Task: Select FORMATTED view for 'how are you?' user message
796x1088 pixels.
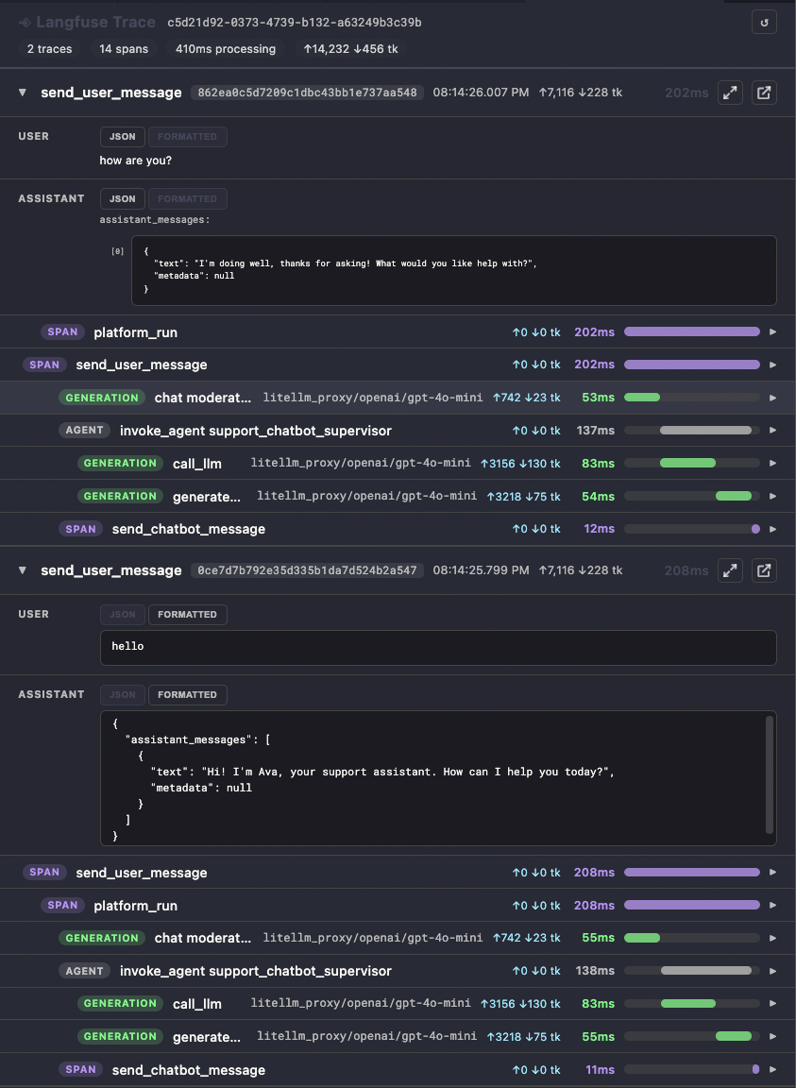Action: click(x=187, y=137)
